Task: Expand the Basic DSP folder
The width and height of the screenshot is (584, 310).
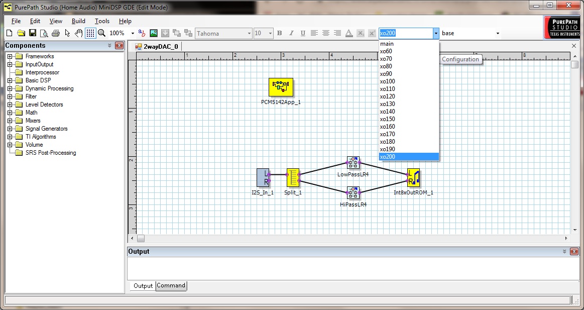Action: click(x=10, y=80)
